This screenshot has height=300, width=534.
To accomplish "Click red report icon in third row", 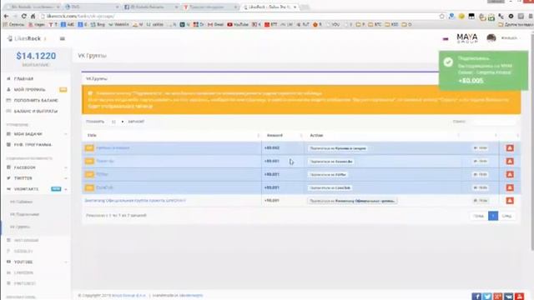I will [510, 174].
